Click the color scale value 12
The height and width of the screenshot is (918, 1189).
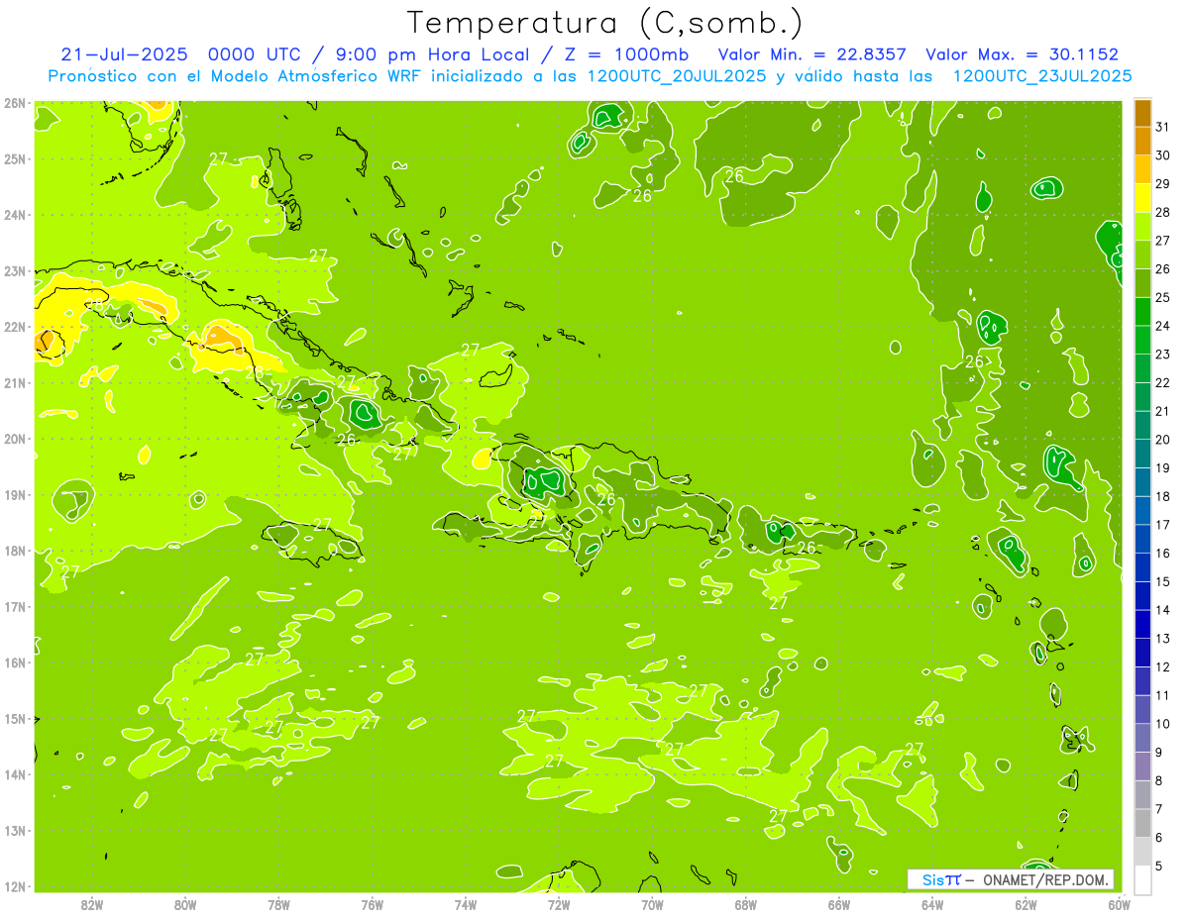point(1162,666)
